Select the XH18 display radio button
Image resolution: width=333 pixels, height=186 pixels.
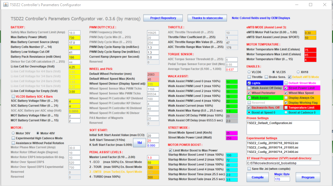(x=298, y=72)
